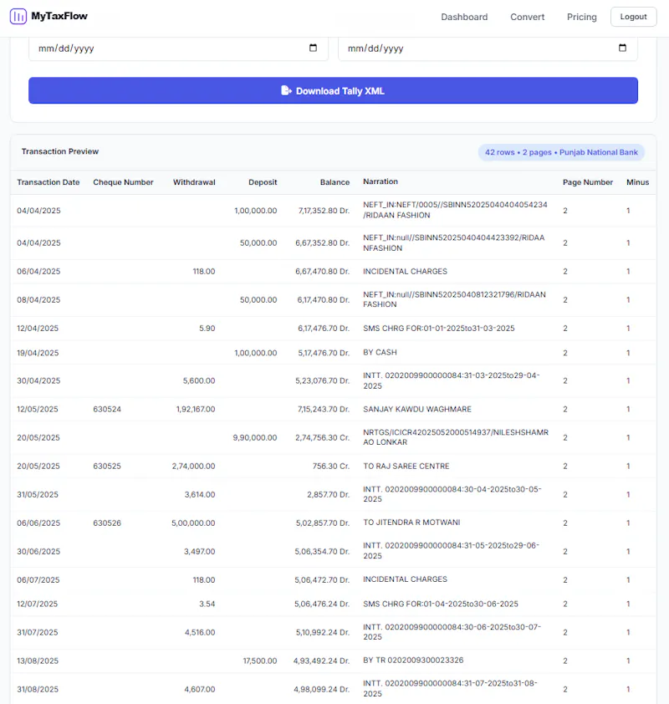The height and width of the screenshot is (704, 669).
Task: Focus the second mm/dd/yyyy date input
Action: [488, 48]
